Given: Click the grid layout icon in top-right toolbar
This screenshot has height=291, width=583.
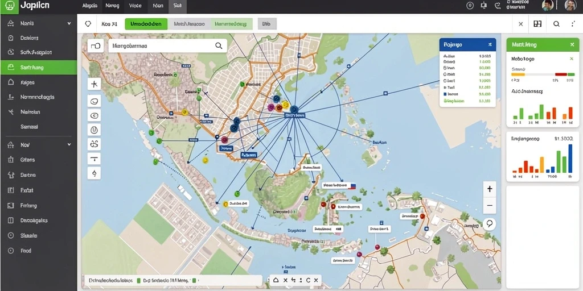Looking at the screenshot, I should point(537,24).
